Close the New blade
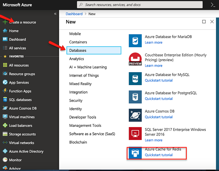 212,22
